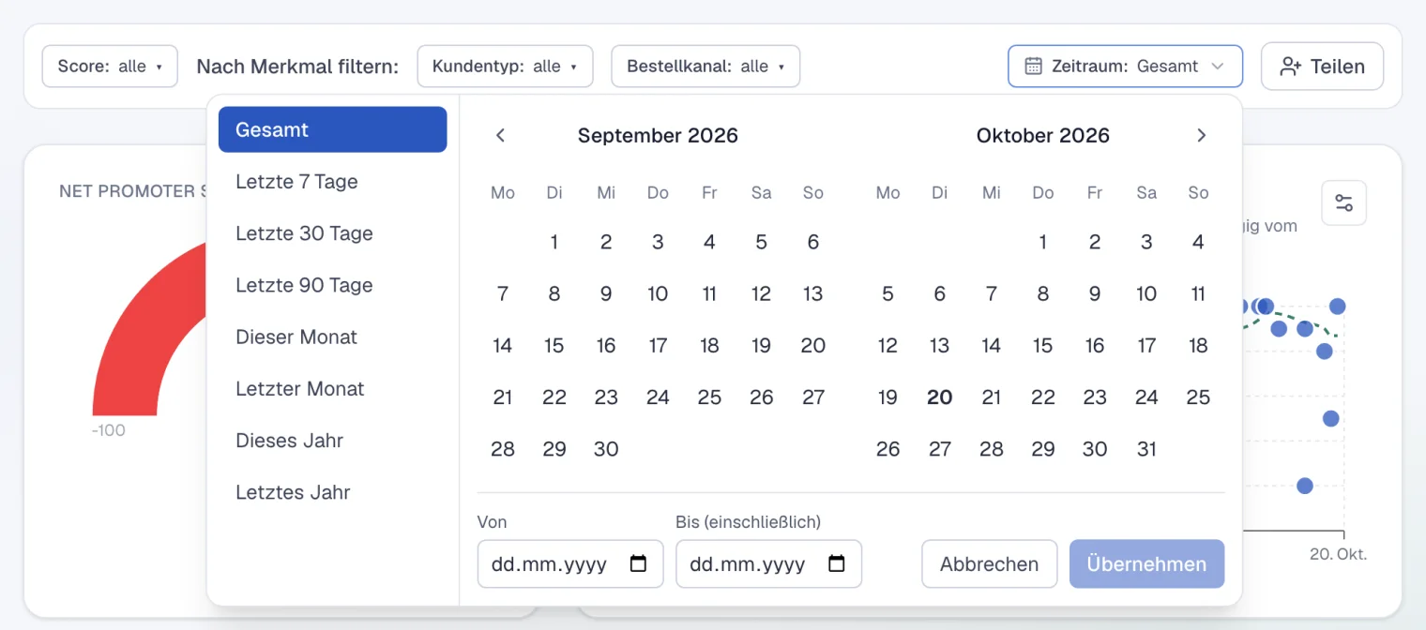Choose Letztes Jahr preset
This screenshot has width=1426, height=630.
coord(332,492)
